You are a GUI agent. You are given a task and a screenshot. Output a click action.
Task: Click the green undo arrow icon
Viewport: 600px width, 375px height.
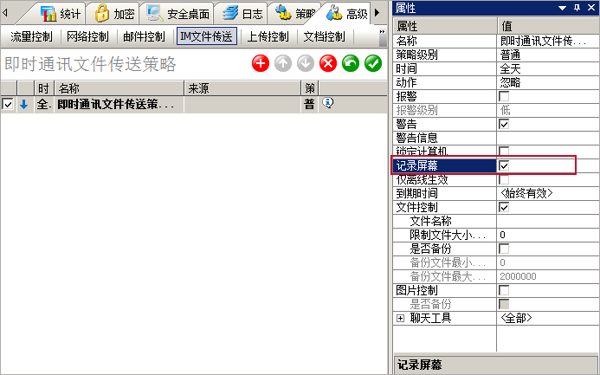pos(351,63)
